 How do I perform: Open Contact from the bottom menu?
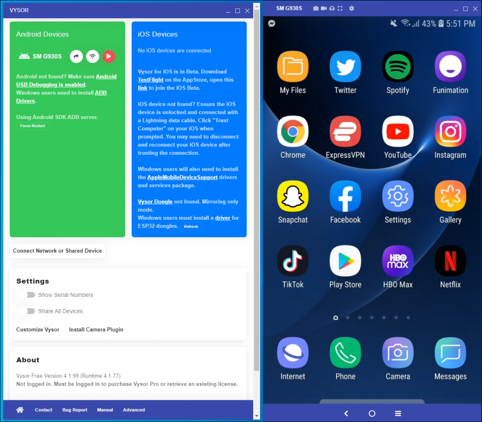43,410
